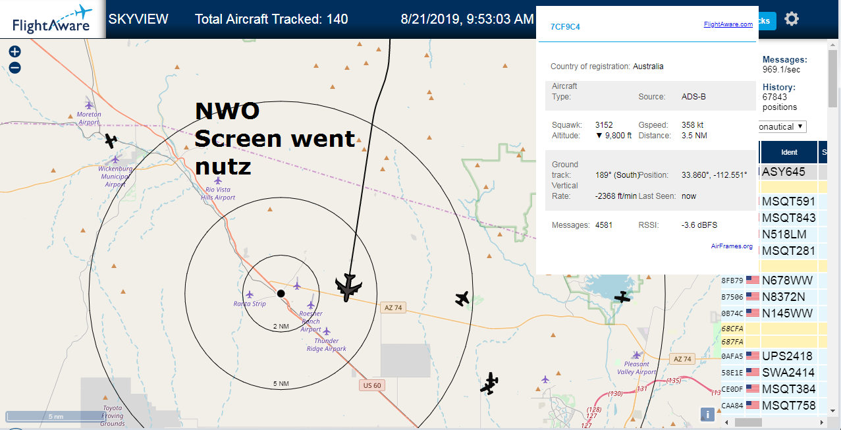841x430 pixels.
Task: Select the aircraft icon on the 5 NM ring
Action: (463, 299)
